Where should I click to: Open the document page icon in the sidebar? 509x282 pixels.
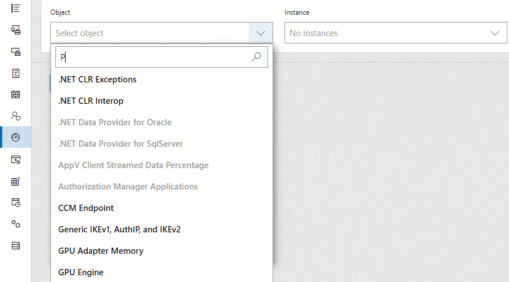click(16, 73)
